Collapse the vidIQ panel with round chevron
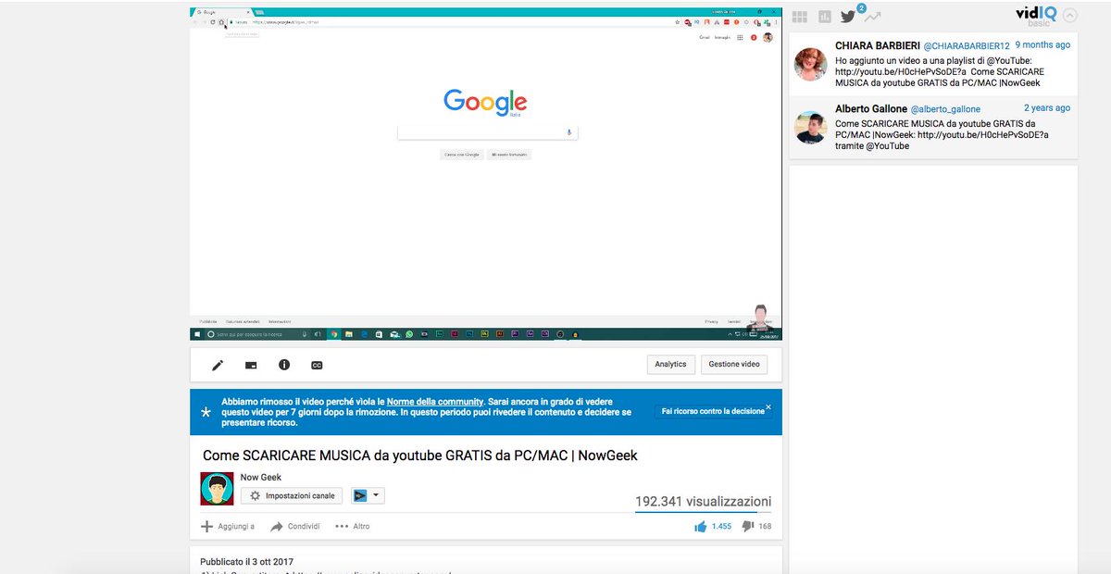The height and width of the screenshot is (574, 1111). (1070, 15)
